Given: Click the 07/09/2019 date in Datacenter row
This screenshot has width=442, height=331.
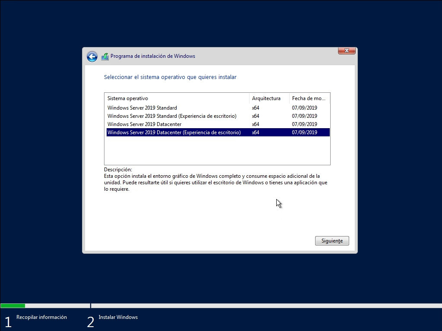Looking at the screenshot, I should 304,124.
